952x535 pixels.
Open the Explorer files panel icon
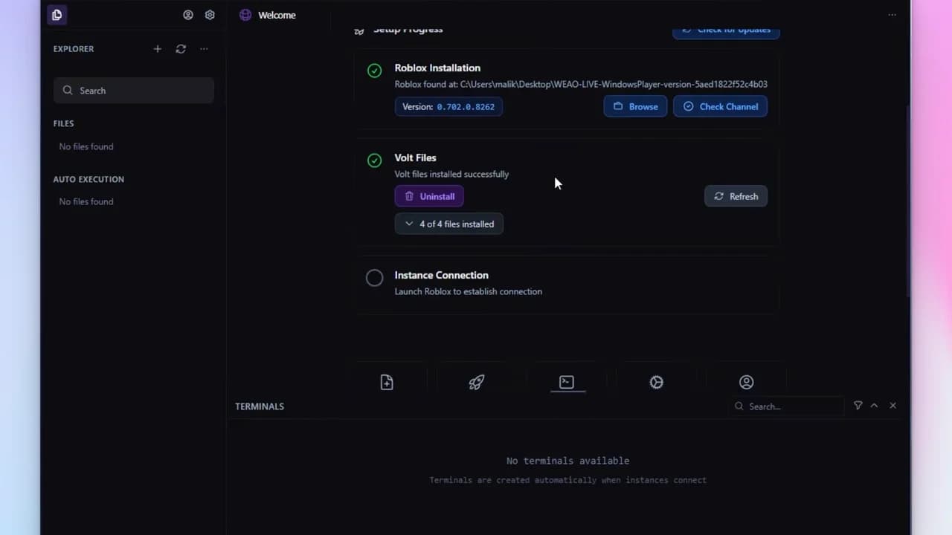(57, 15)
